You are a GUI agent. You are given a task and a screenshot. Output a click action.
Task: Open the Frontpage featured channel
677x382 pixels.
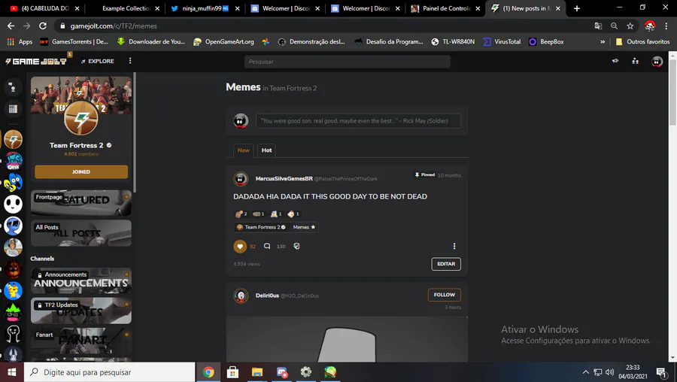(x=81, y=203)
